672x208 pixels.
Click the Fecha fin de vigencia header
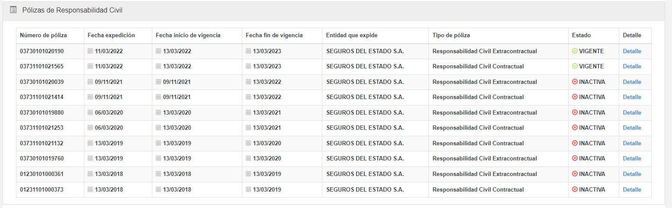click(274, 35)
